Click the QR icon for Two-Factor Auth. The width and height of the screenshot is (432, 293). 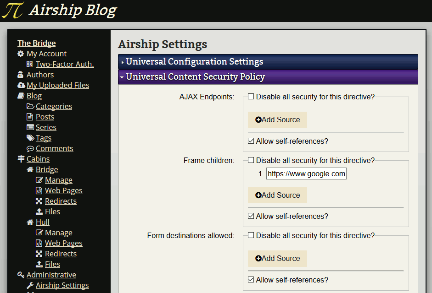click(x=30, y=64)
